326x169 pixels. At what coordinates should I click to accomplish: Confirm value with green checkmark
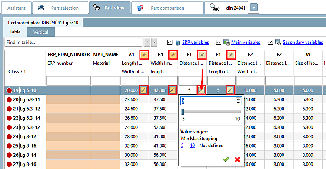click(x=226, y=159)
